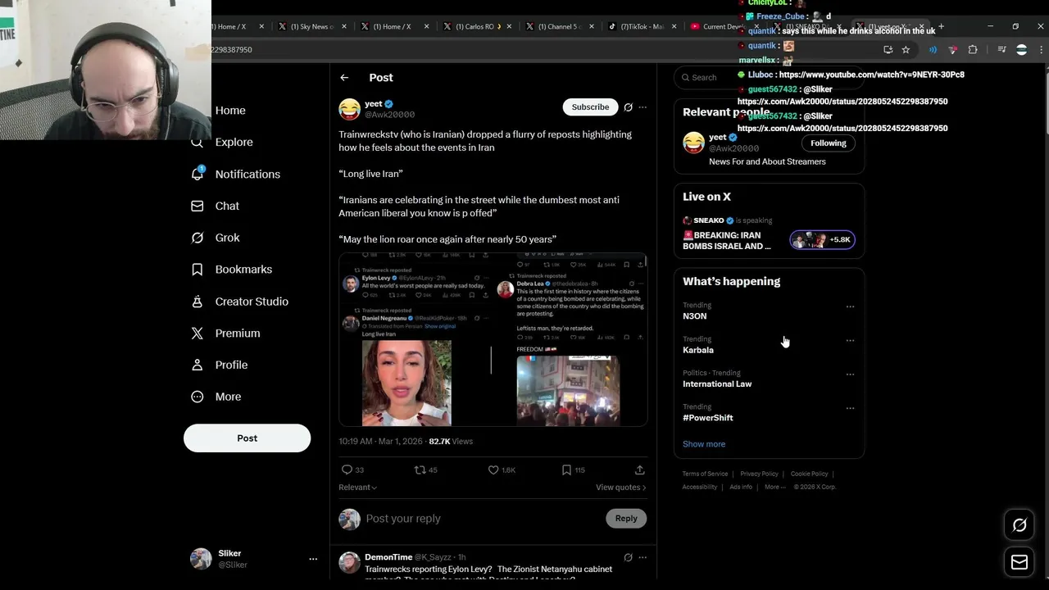The height and width of the screenshot is (590, 1049).
Task: Open Bookmarks in the sidebar
Action: [x=232, y=269]
